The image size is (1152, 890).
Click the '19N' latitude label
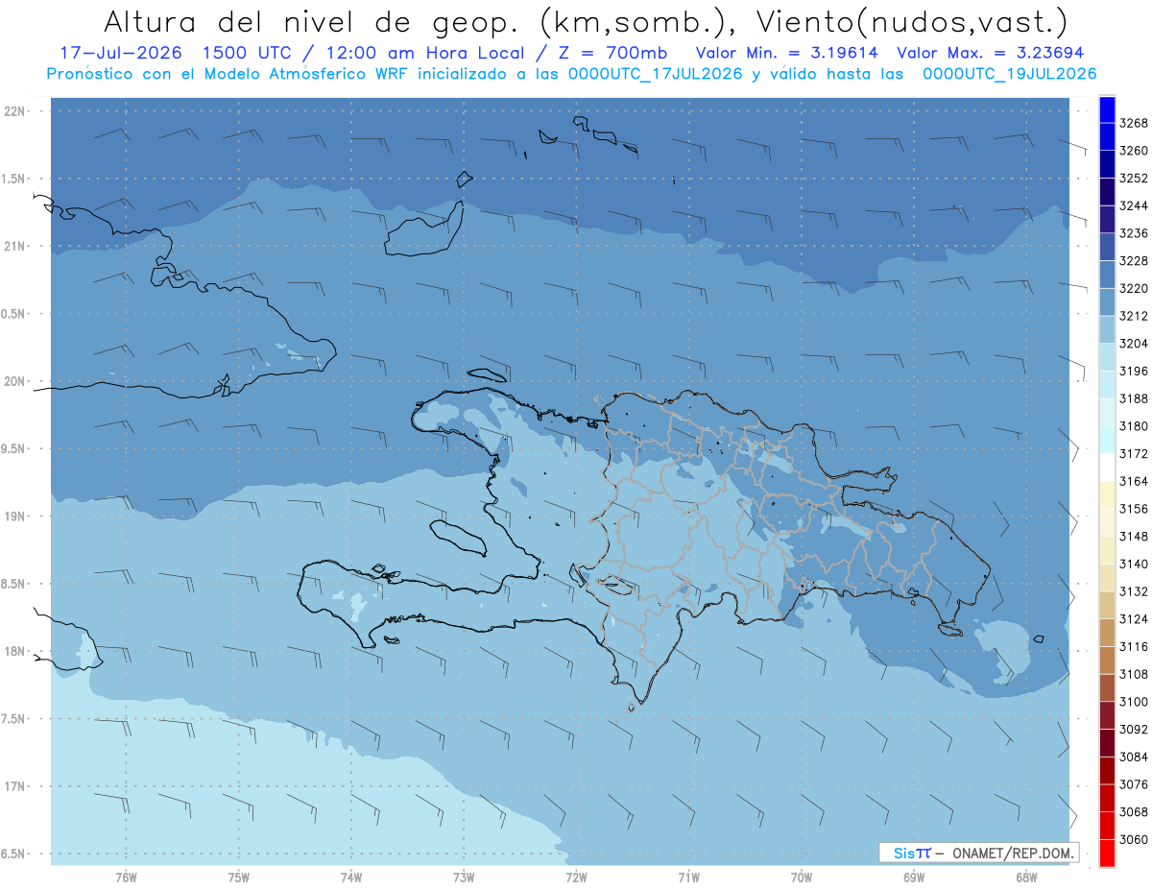pos(14,516)
